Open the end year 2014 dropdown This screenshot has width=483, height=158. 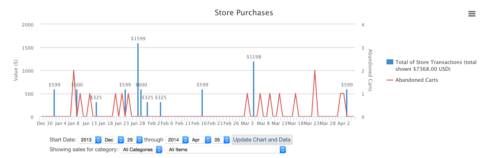177,140
